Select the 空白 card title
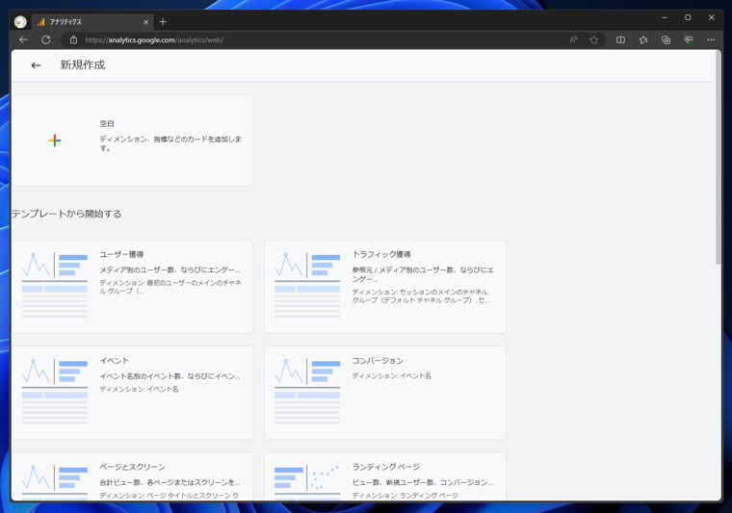732x513 pixels. (x=107, y=123)
